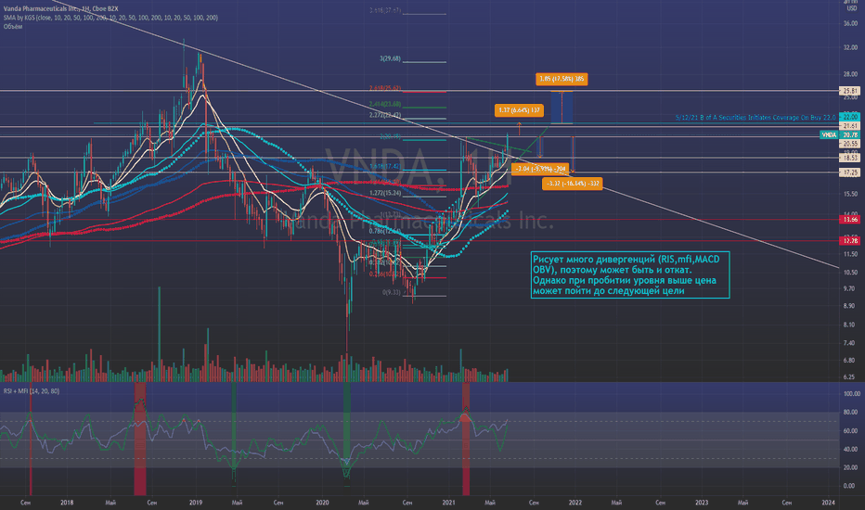Click the Объём volume indicator label
The height and width of the screenshot is (510, 865).
pyautogui.click(x=13, y=27)
